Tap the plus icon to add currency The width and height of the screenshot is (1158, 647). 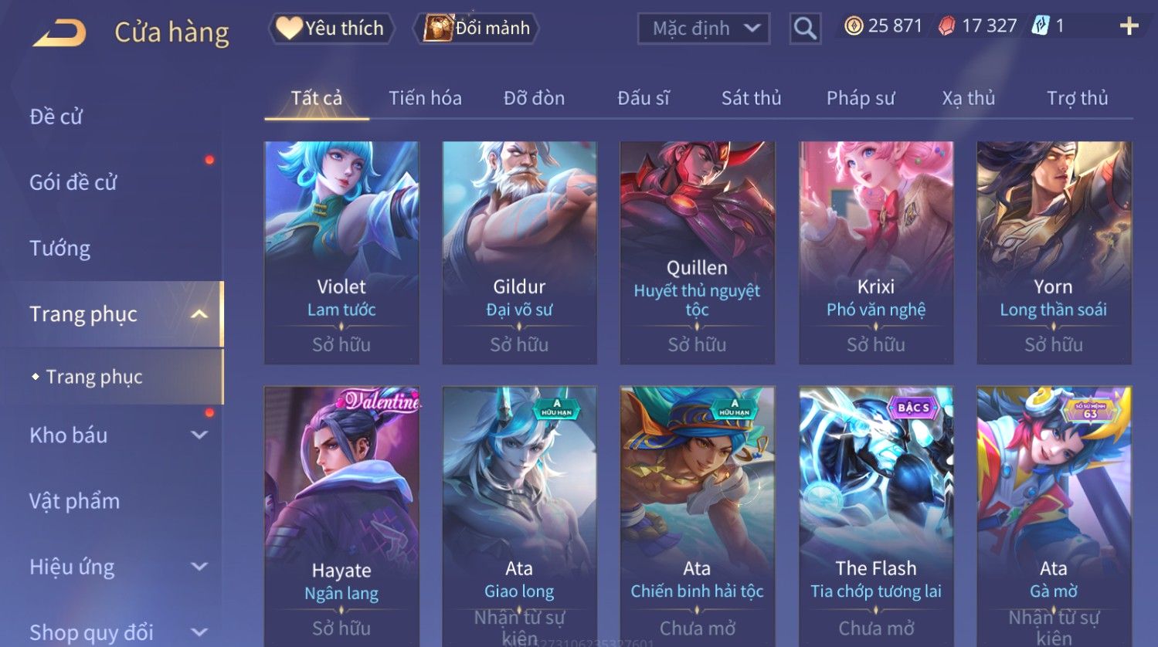(1129, 26)
